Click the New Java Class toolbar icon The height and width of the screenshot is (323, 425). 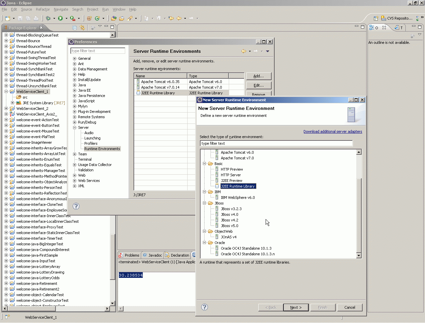pos(97,18)
